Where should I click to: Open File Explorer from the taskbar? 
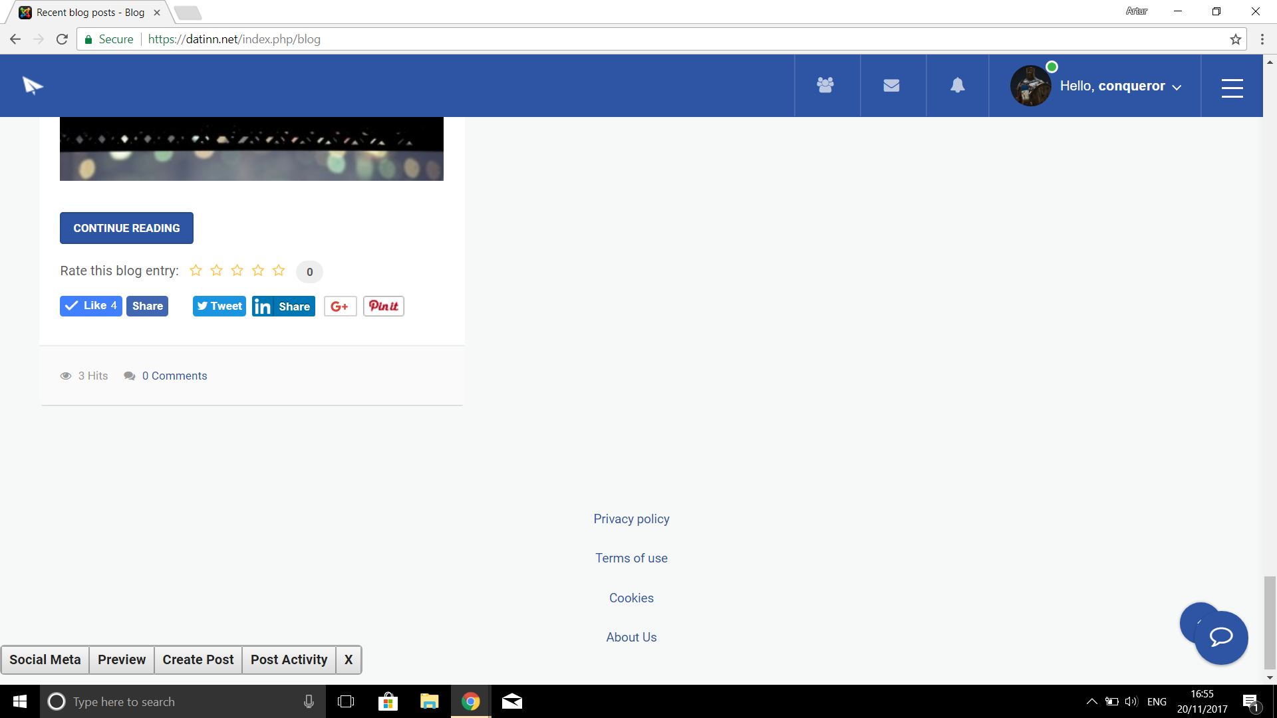click(x=429, y=701)
